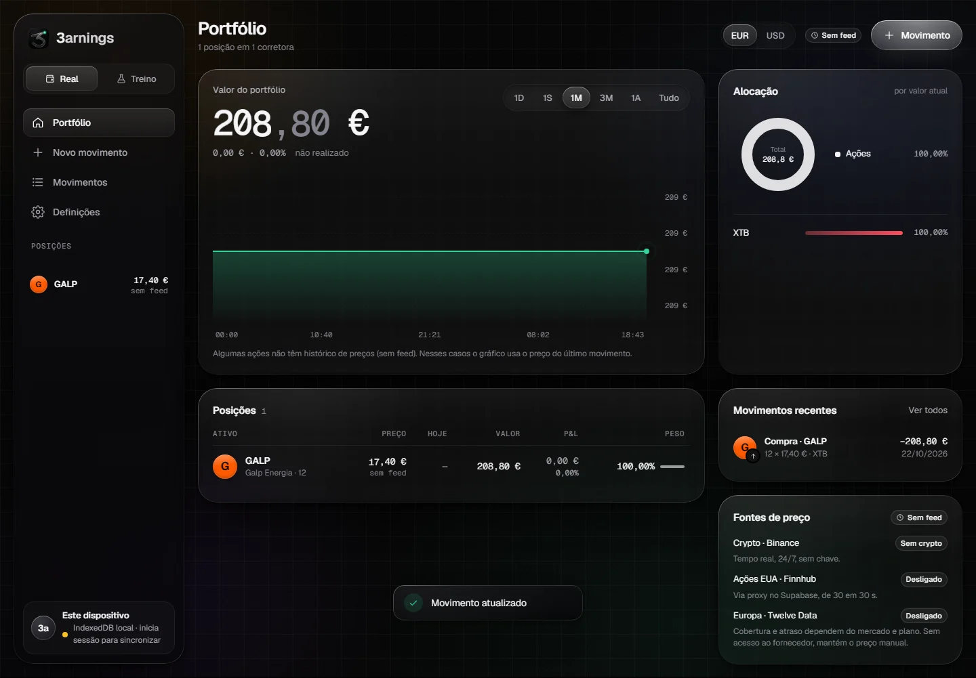This screenshot has height=678, width=976.
Task: Open Portfólio in the sidebar
Action: 99,123
